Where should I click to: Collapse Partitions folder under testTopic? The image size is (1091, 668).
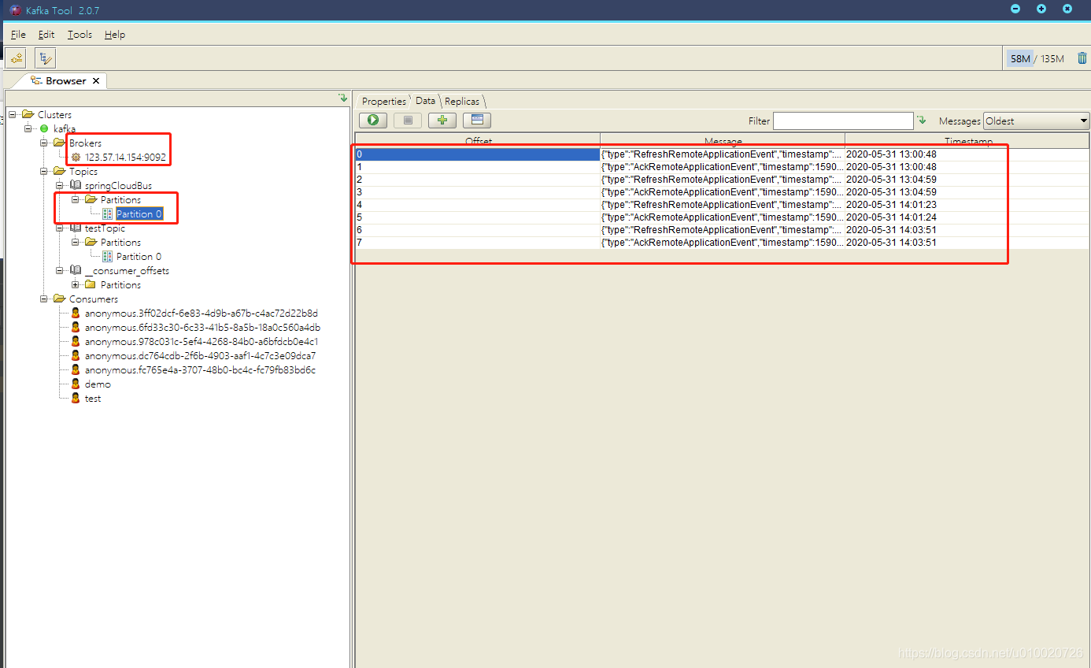[x=76, y=242]
